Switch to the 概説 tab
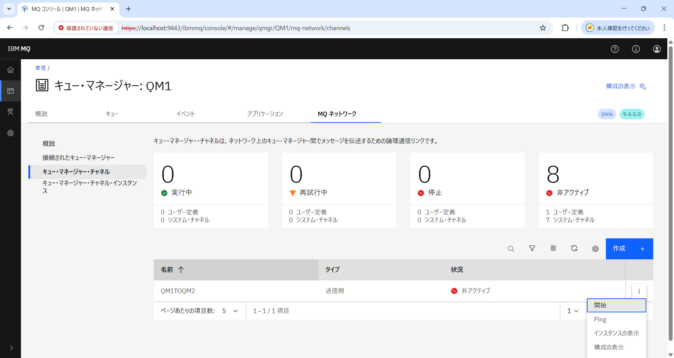 63,114
